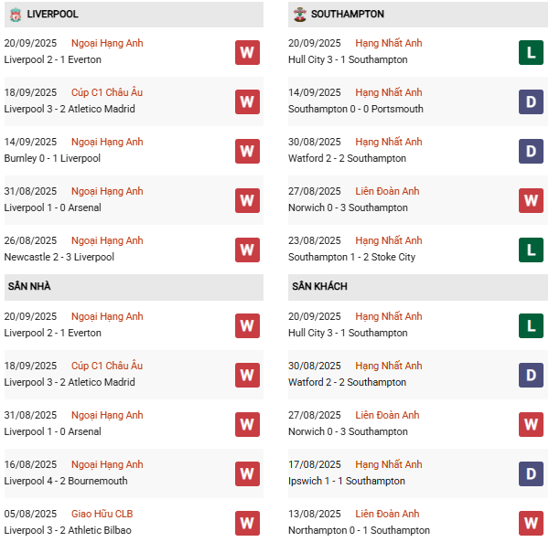The width and height of the screenshot is (549, 542).
Task: Click D badge for Ipswich 1 - 1 Southampton
Action: (x=531, y=473)
